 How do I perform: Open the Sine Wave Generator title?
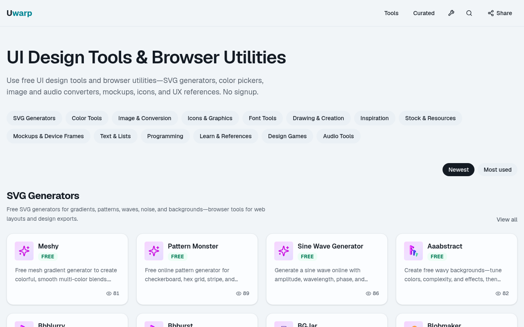click(330, 246)
